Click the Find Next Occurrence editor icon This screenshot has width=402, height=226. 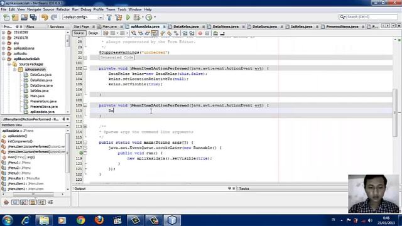point(147,33)
